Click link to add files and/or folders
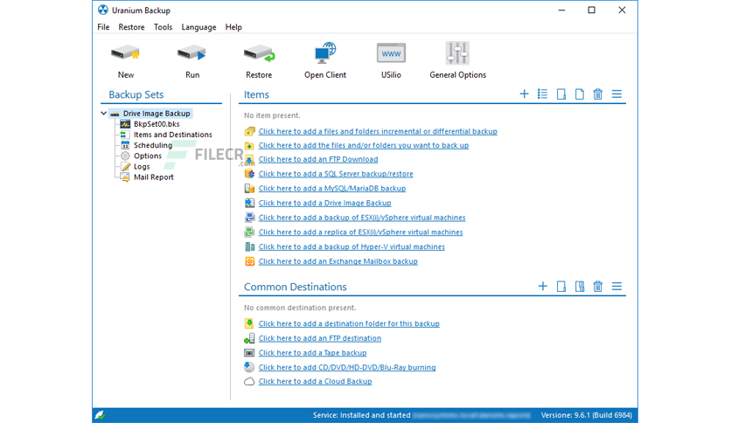This screenshot has width=731, height=423. tap(364, 145)
